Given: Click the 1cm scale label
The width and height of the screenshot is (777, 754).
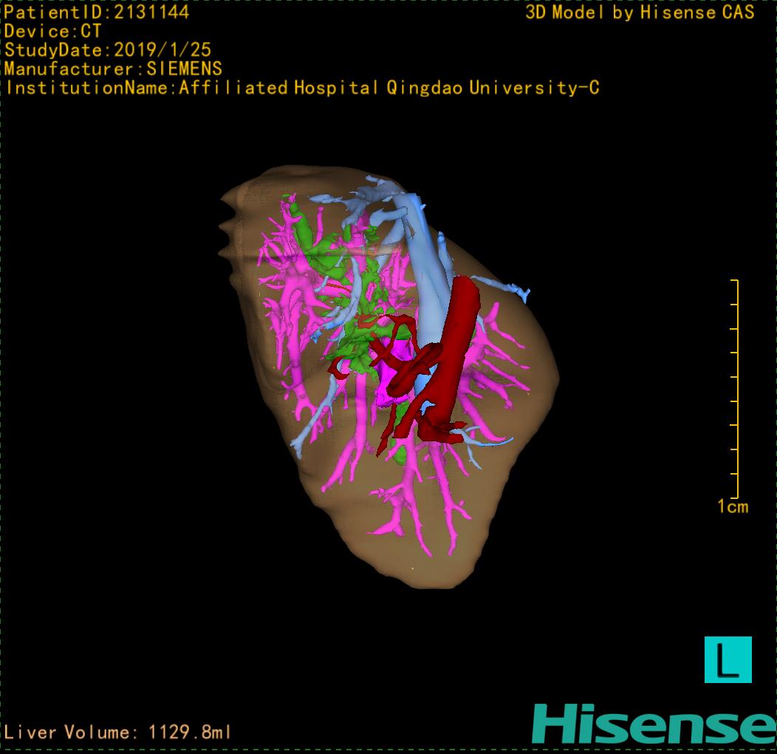Looking at the screenshot, I should click(732, 506).
